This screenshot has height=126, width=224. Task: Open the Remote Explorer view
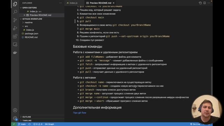click(15, 44)
